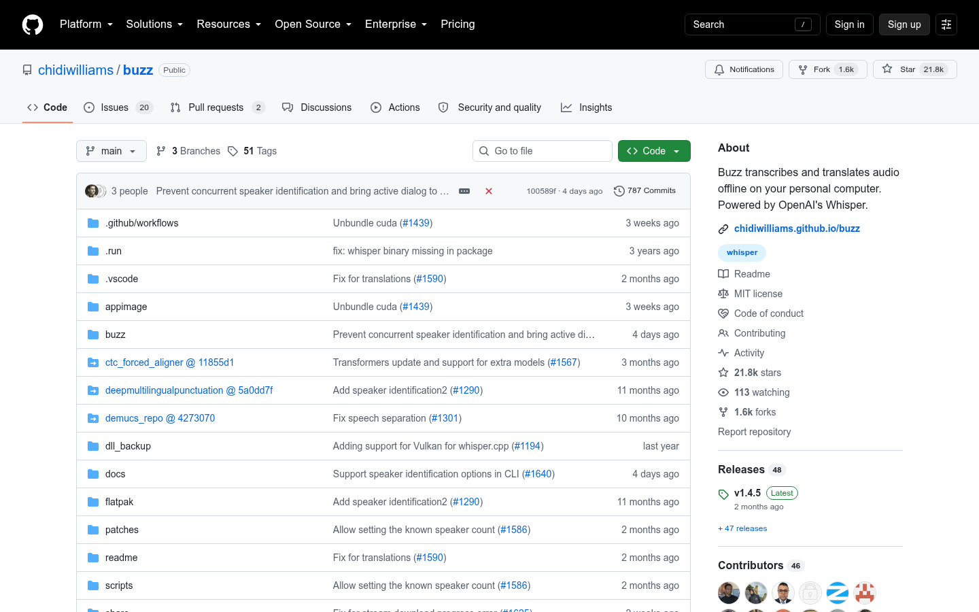979x612 pixels.
Task: Expand commit message ellipsis button
Action: click(x=464, y=191)
